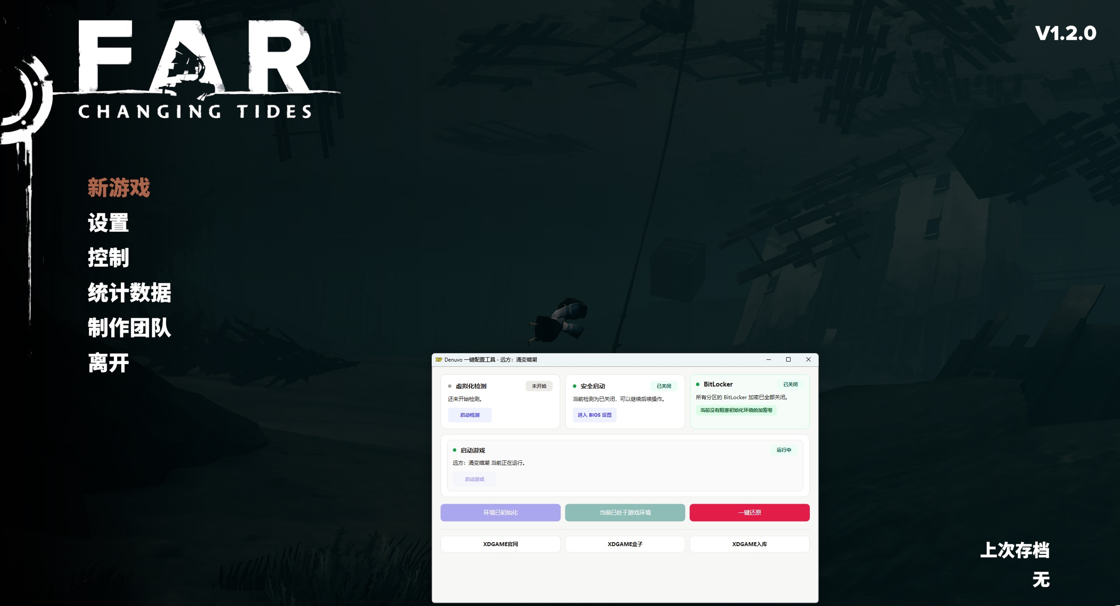Image resolution: width=1120 pixels, height=606 pixels.
Task: Open the 设置 menu option
Action: [108, 223]
